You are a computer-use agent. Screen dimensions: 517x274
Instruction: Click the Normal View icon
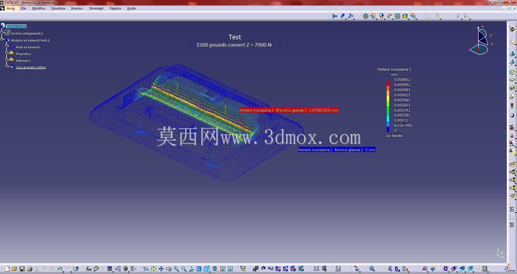[191, 269]
